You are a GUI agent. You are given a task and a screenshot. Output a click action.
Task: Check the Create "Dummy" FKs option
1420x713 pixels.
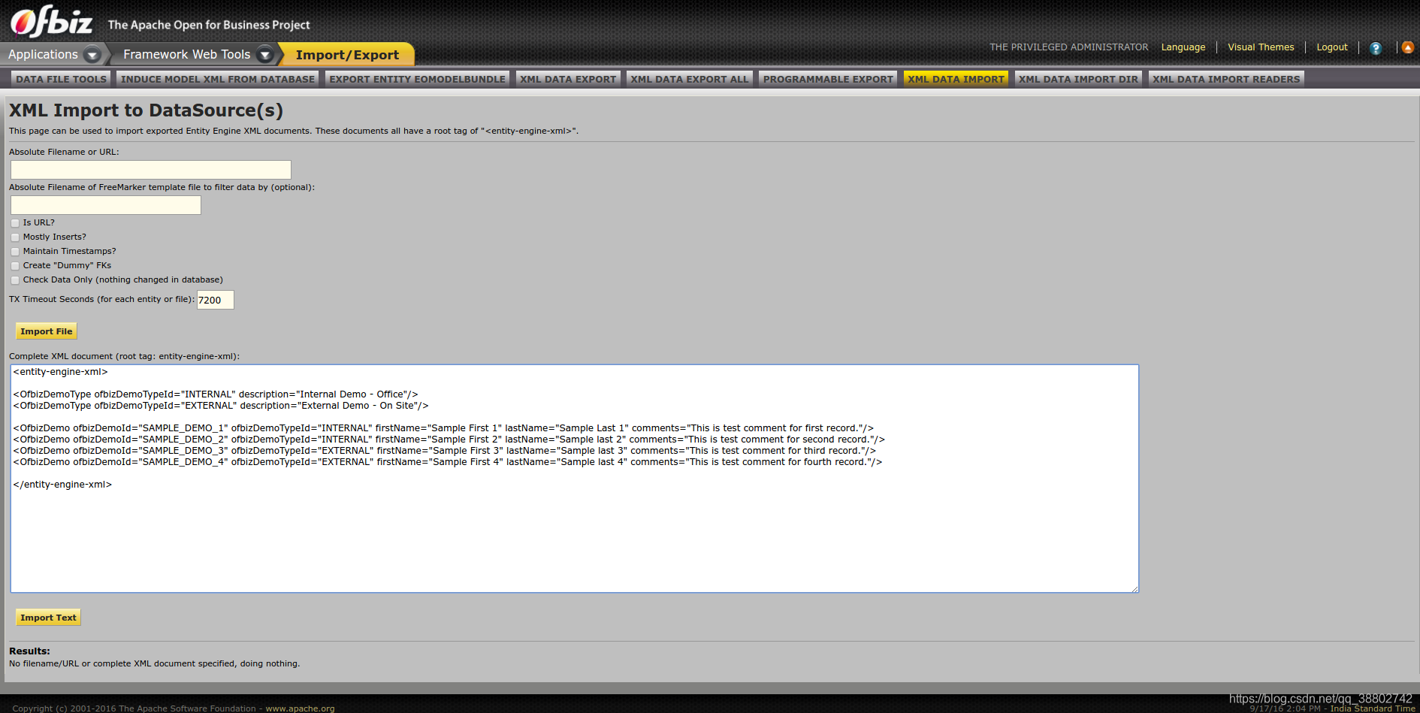click(15, 266)
